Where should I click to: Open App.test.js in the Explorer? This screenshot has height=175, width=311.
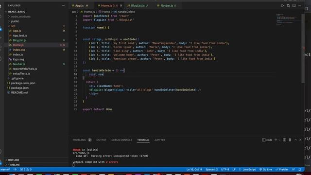pos(20,35)
